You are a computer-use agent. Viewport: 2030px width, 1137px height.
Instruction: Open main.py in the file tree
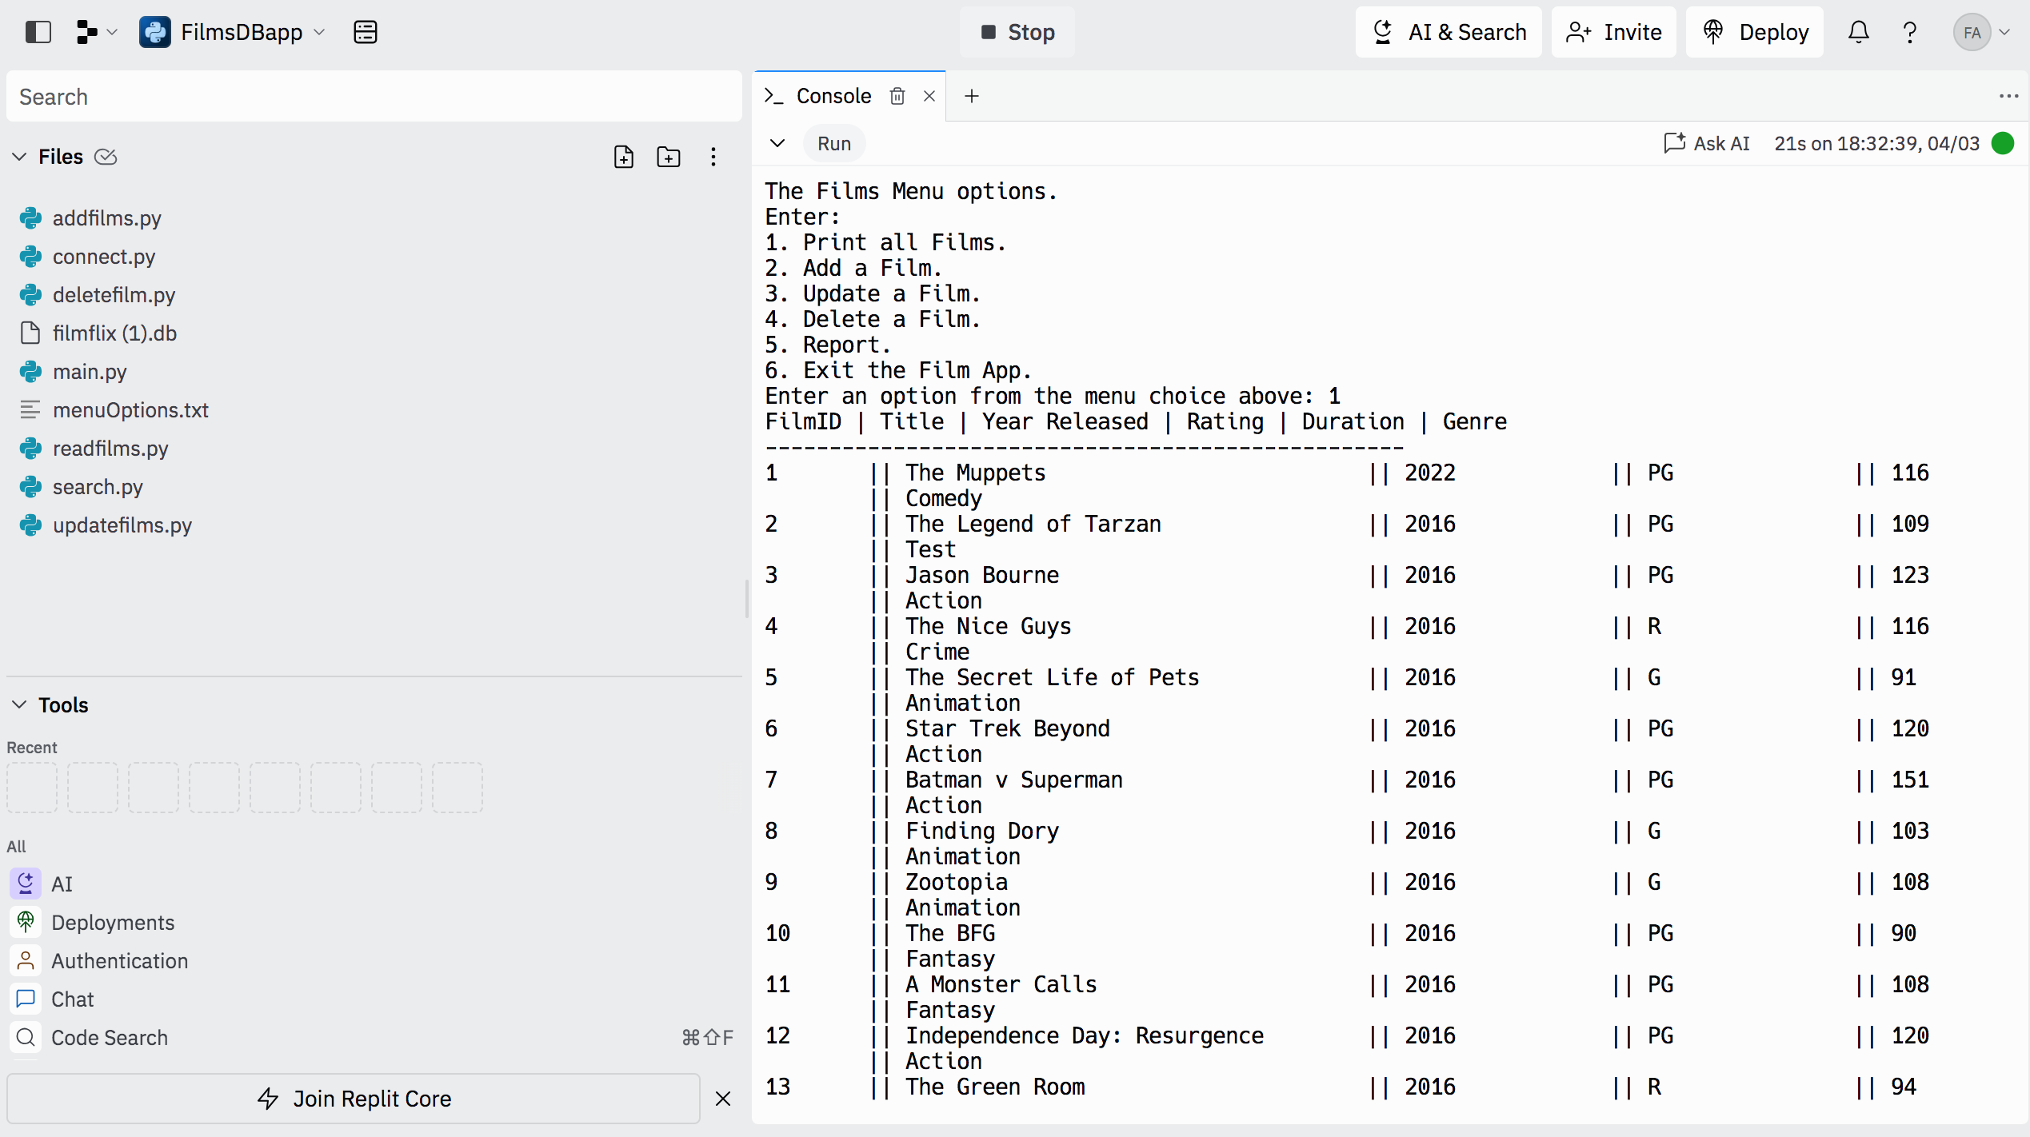[x=90, y=372]
